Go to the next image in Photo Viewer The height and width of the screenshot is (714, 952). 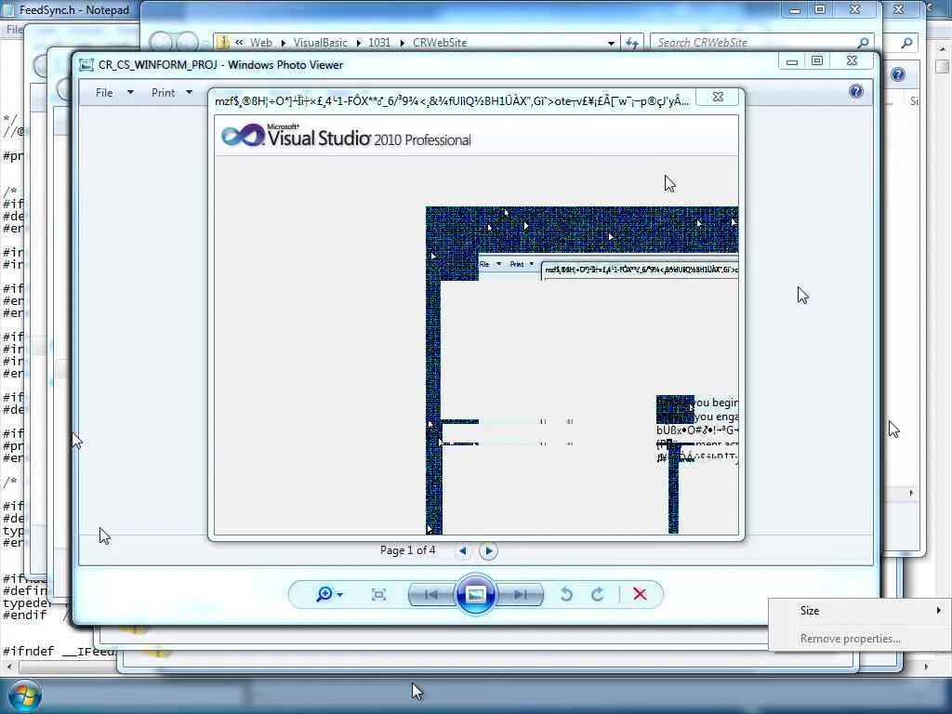[x=521, y=594]
